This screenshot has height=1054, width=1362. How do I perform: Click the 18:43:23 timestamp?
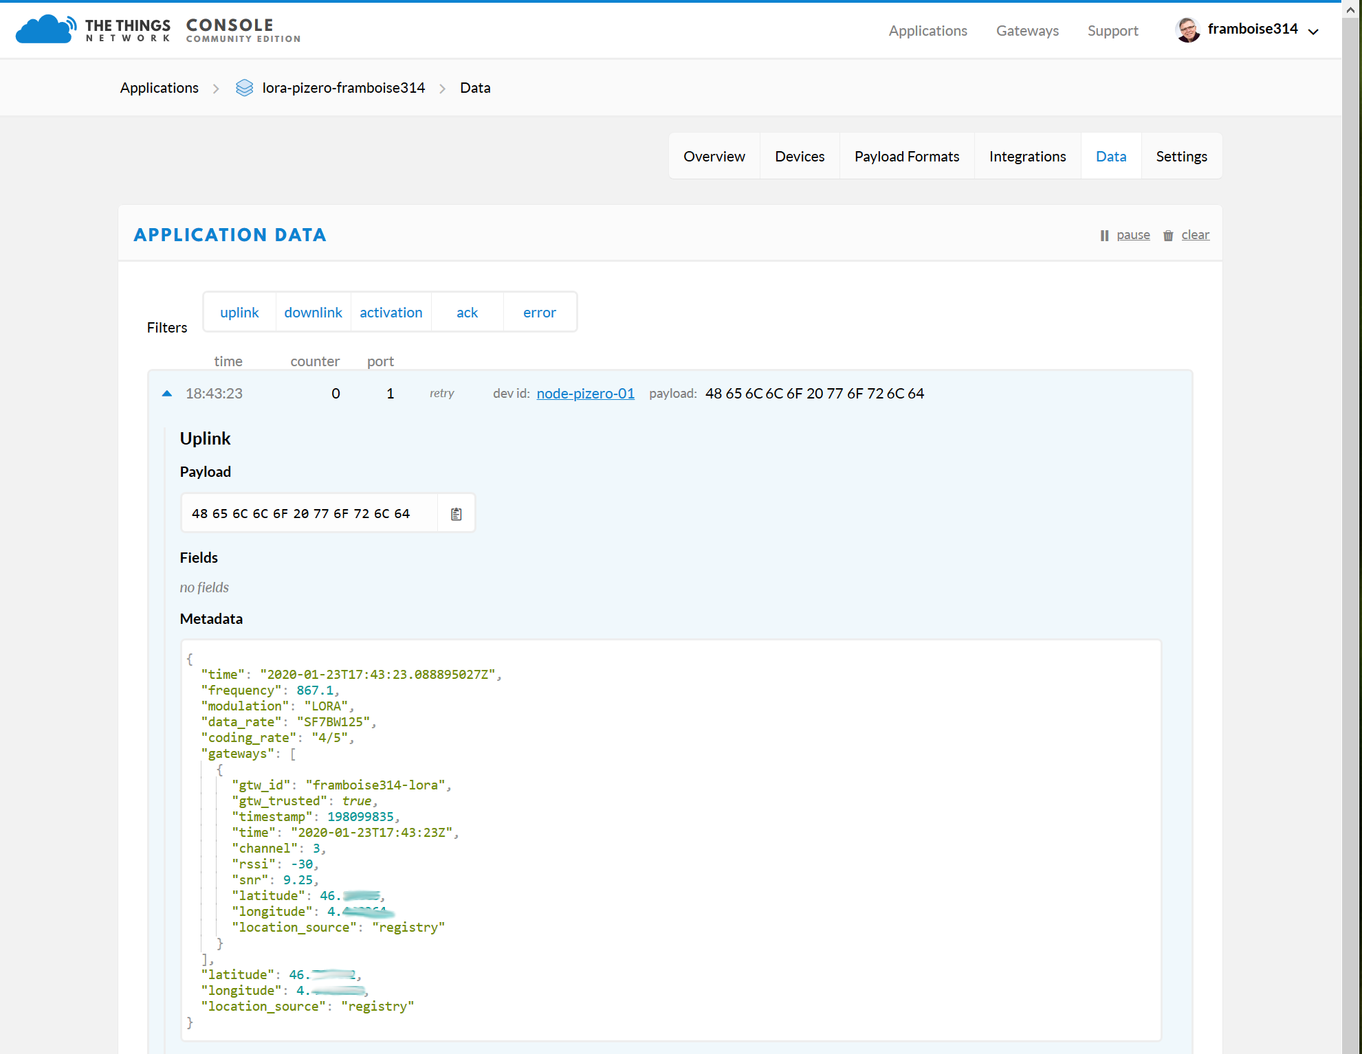214,394
